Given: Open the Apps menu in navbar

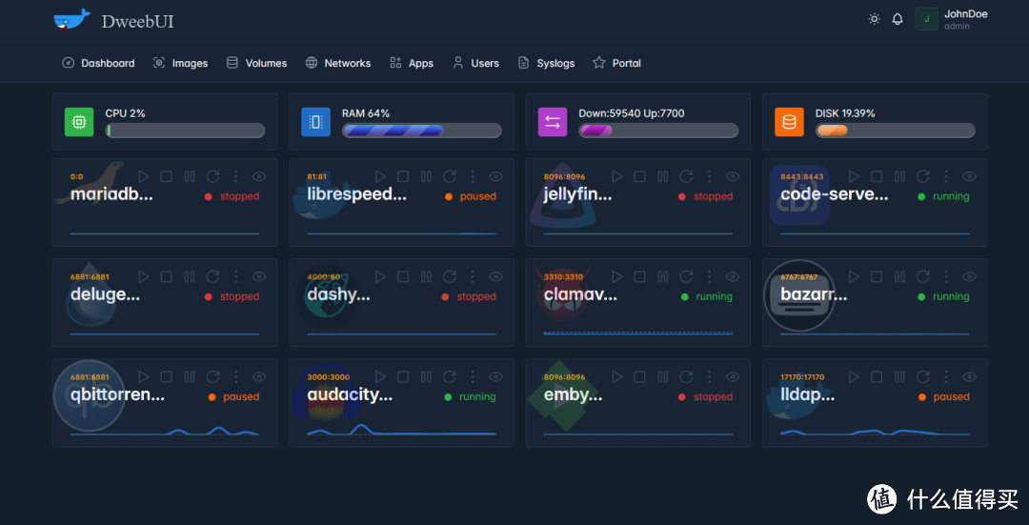Looking at the screenshot, I should (412, 63).
